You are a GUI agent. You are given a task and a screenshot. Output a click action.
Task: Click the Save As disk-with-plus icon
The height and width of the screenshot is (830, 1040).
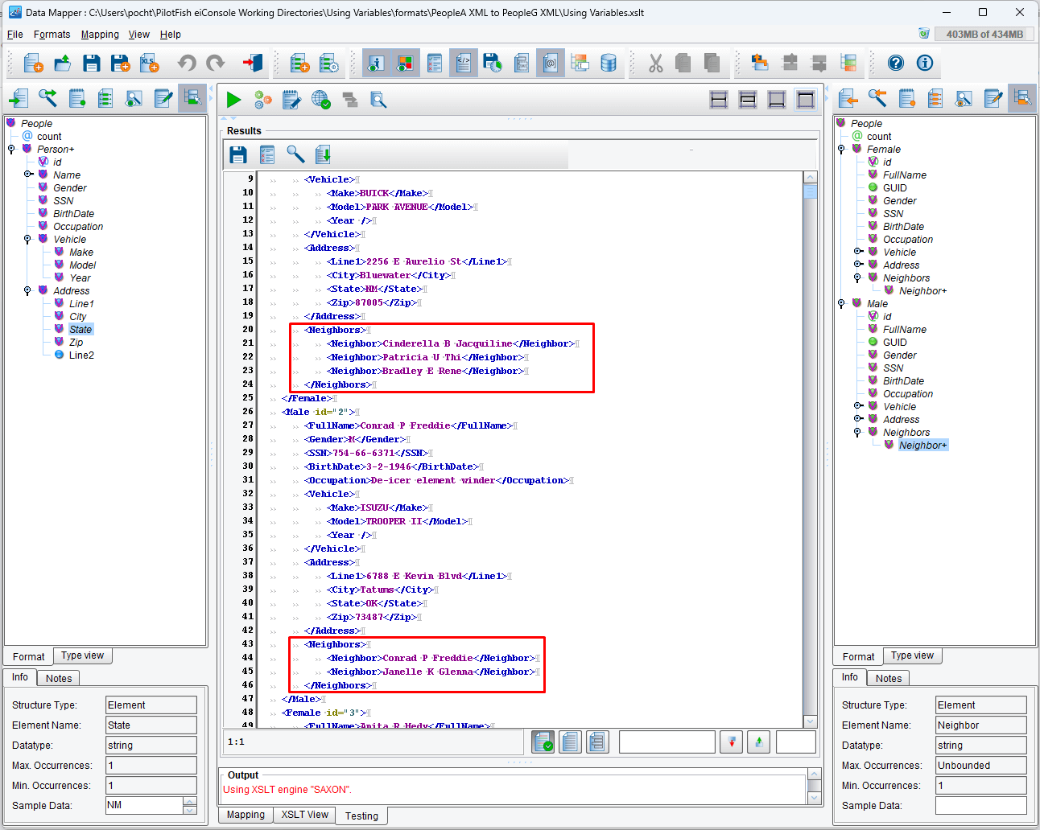[121, 63]
